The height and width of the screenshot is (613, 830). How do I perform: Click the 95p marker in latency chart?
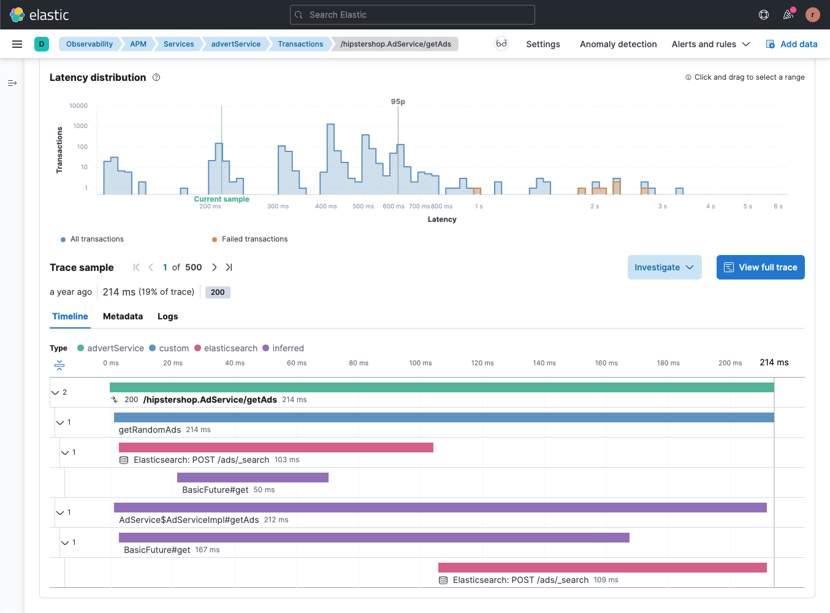pos(398,102)
